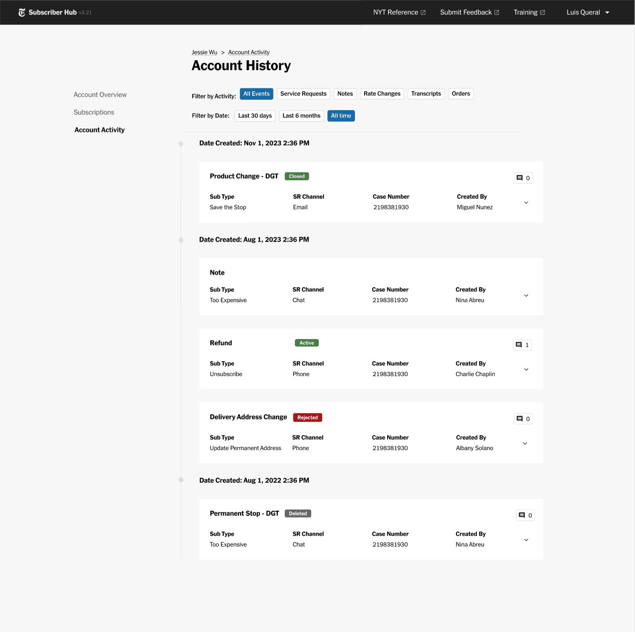
Task: Open comments on Product Change - DGT card
Action: point(523,178)
